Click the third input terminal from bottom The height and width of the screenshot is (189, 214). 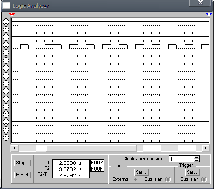pos(6,122)
